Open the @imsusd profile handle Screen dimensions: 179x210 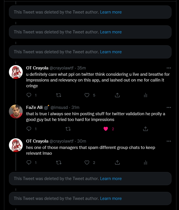pyautogui.click(x=59, y=107)
